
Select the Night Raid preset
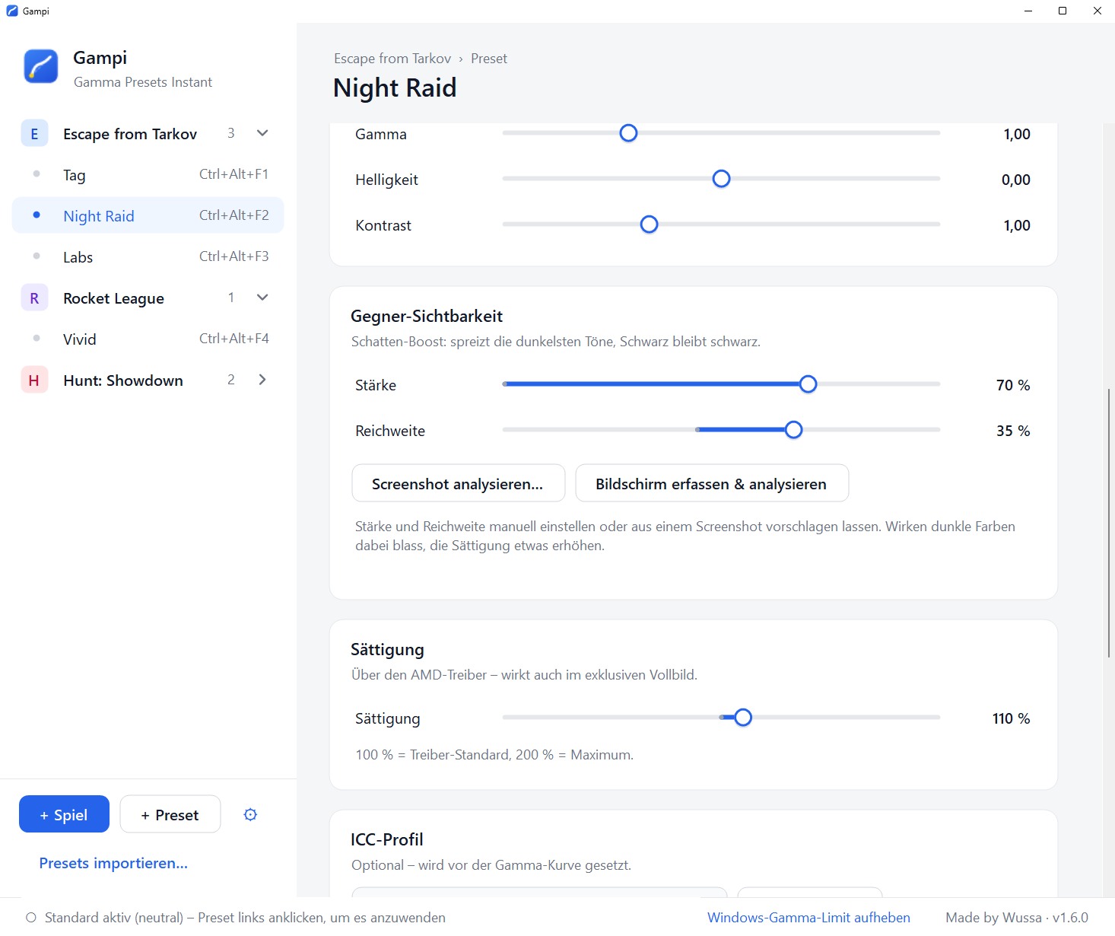pyautogui.click(x=148, y=216)
